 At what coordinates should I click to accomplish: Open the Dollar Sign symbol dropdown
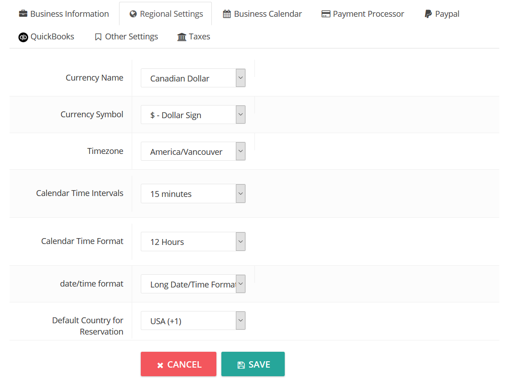(193, 115)
